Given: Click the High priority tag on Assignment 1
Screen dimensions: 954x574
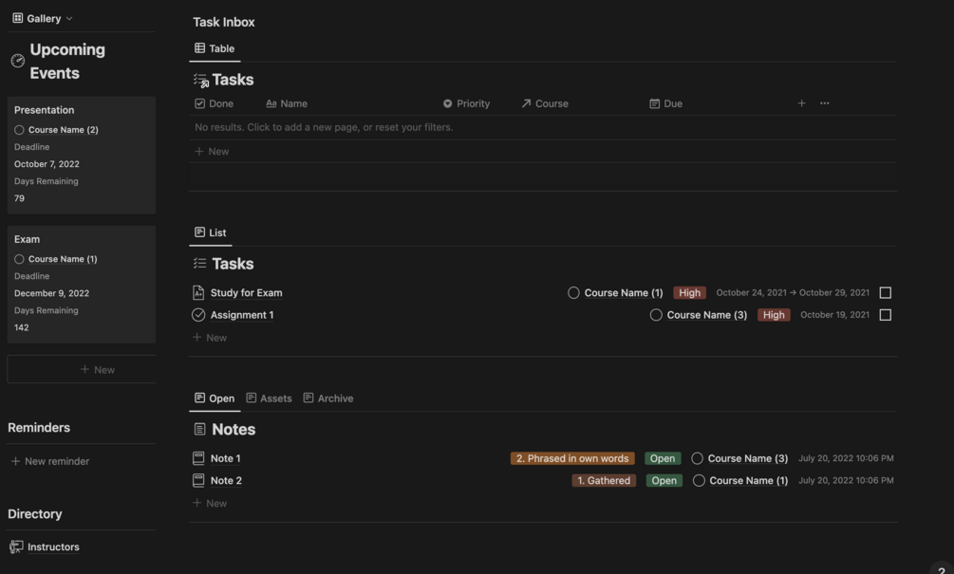Looking at the screenshot, I should (774, 315).
